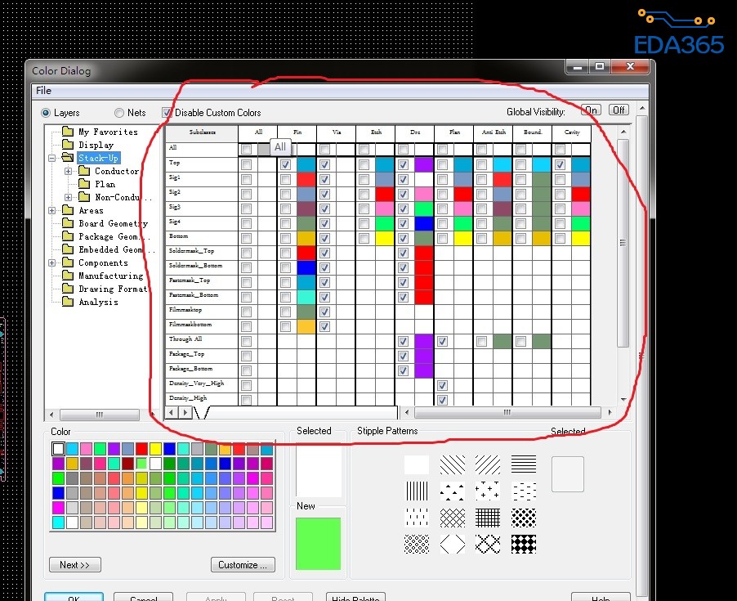This screenshot has height=601, width=737.
Task: Check the Bottom row All checkbox
Action: pos(246,239)
